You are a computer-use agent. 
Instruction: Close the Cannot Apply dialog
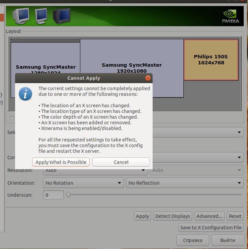coord(148,78)
